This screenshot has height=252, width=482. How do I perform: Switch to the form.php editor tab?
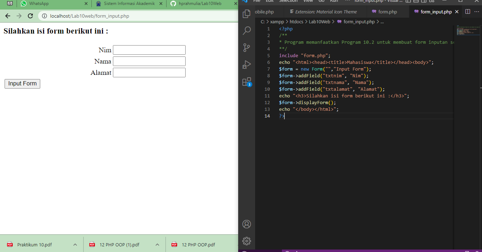click(387, 11)
